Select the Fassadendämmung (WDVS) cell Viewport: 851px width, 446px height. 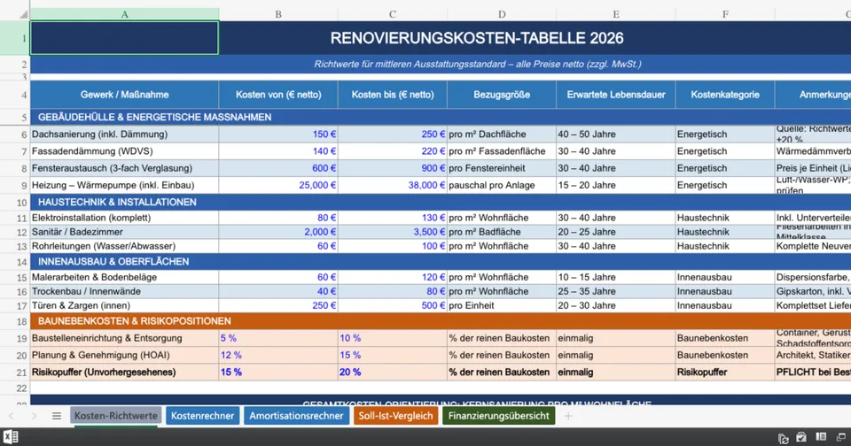[x=124, y=151]
